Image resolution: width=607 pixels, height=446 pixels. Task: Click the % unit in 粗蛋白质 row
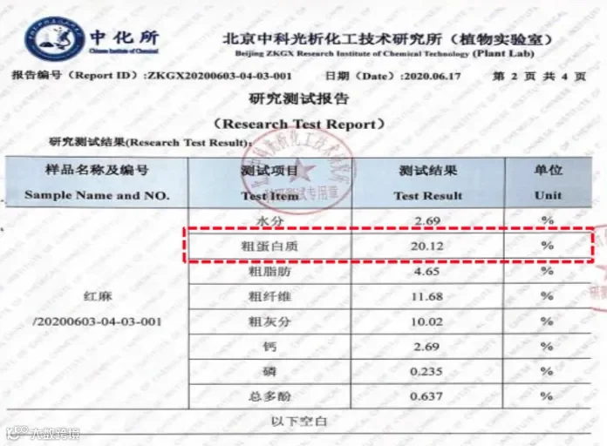click(548, 246)
